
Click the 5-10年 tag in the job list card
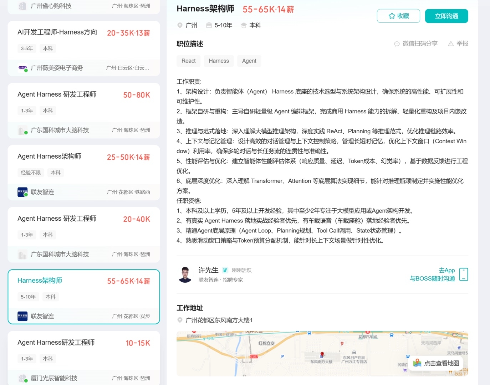28,297
